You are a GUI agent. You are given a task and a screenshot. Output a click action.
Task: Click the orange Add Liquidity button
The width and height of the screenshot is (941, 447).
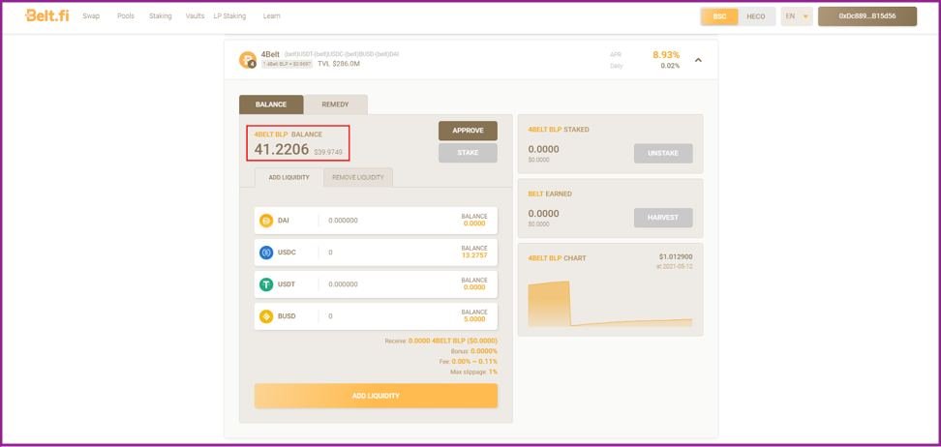coord(376,396)
